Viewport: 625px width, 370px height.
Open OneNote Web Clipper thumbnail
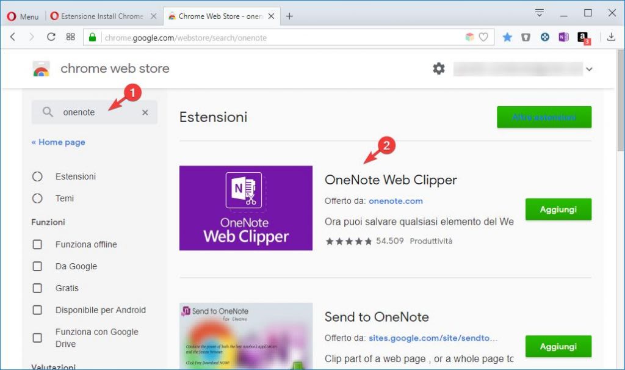[x=246, y=208]
